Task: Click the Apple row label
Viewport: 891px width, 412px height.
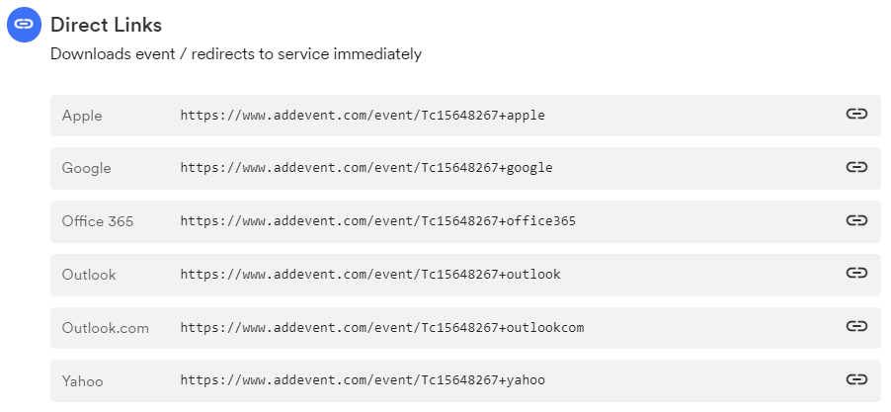Action: 82,116
